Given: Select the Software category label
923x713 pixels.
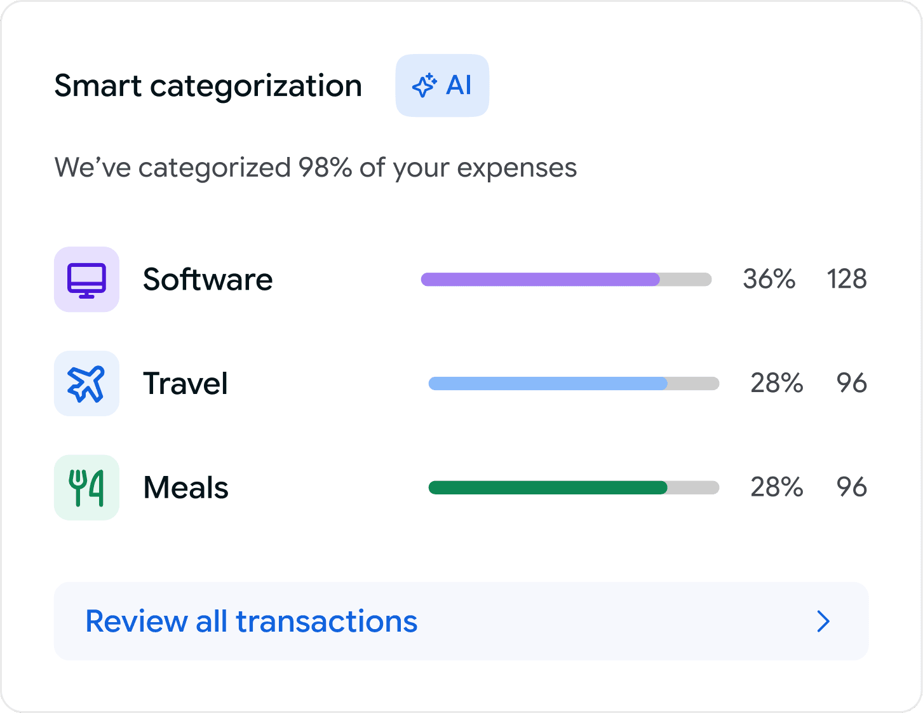Looking at the screenshot, I should click(208, 280).
